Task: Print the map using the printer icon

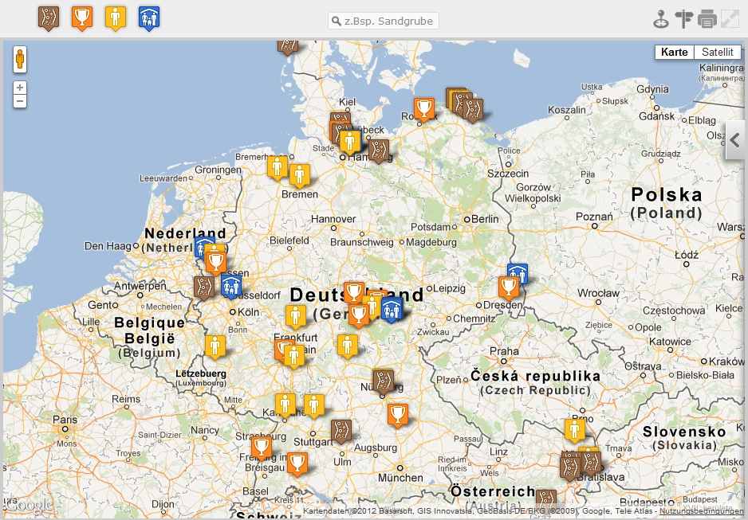Action: click(x=707, y=20)
